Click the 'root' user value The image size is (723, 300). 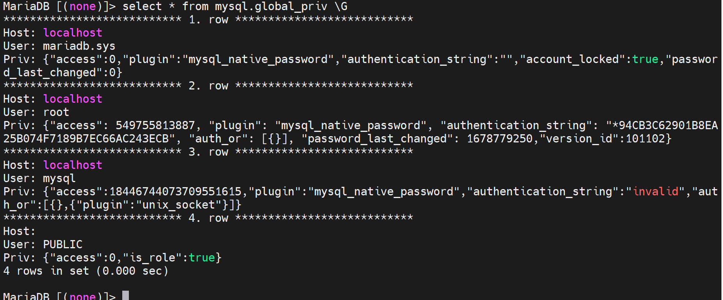(x=56, y=112)
